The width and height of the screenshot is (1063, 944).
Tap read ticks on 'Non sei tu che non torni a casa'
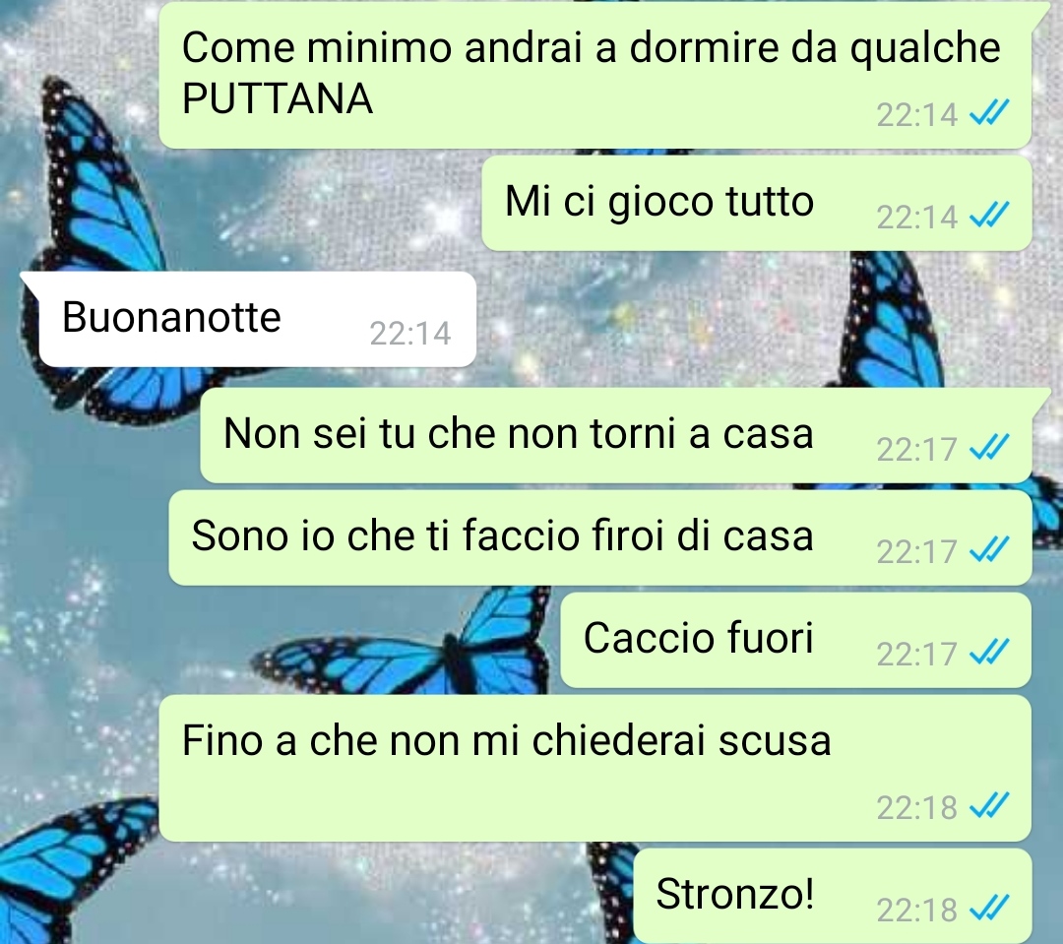989,447
